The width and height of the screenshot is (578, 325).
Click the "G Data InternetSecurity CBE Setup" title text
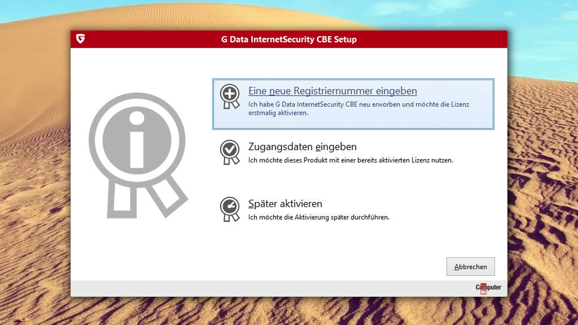[x=288, y=39]
